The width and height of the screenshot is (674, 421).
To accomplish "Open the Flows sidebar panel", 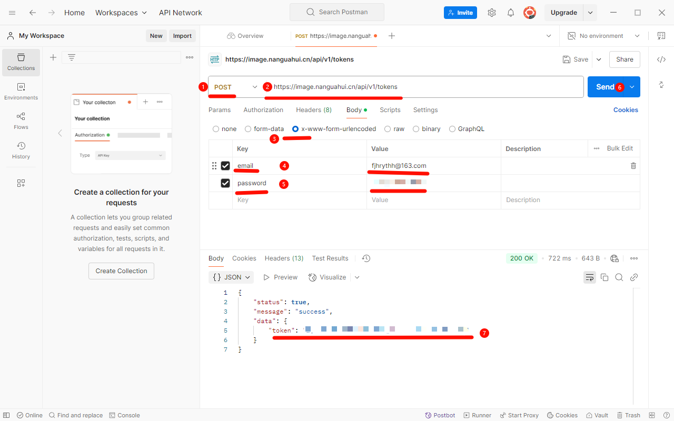I will pos(21,121).
